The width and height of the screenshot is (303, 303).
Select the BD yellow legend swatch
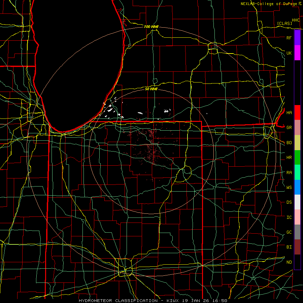[297, 143]
